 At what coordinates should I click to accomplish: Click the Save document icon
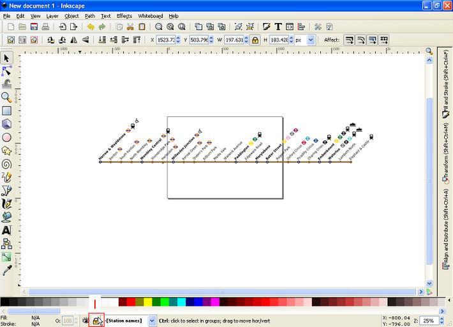(34, 27)
